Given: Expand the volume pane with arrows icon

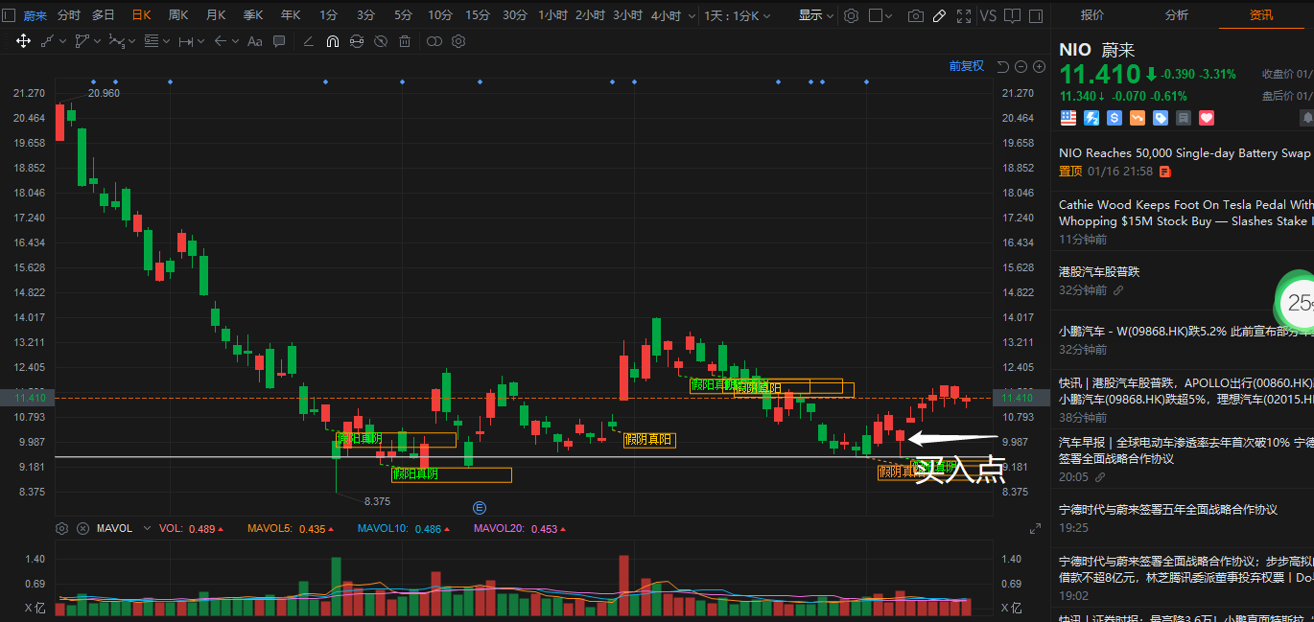Looking at the screenshot, I should tap(1036, 529).
